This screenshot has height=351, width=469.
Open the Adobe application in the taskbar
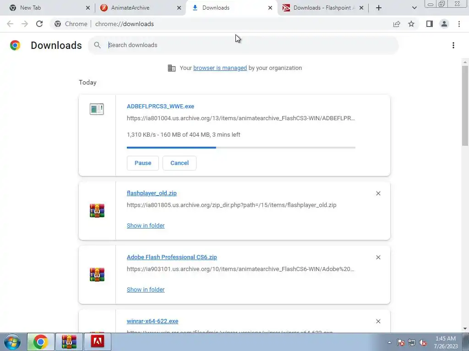coord(98,342)
